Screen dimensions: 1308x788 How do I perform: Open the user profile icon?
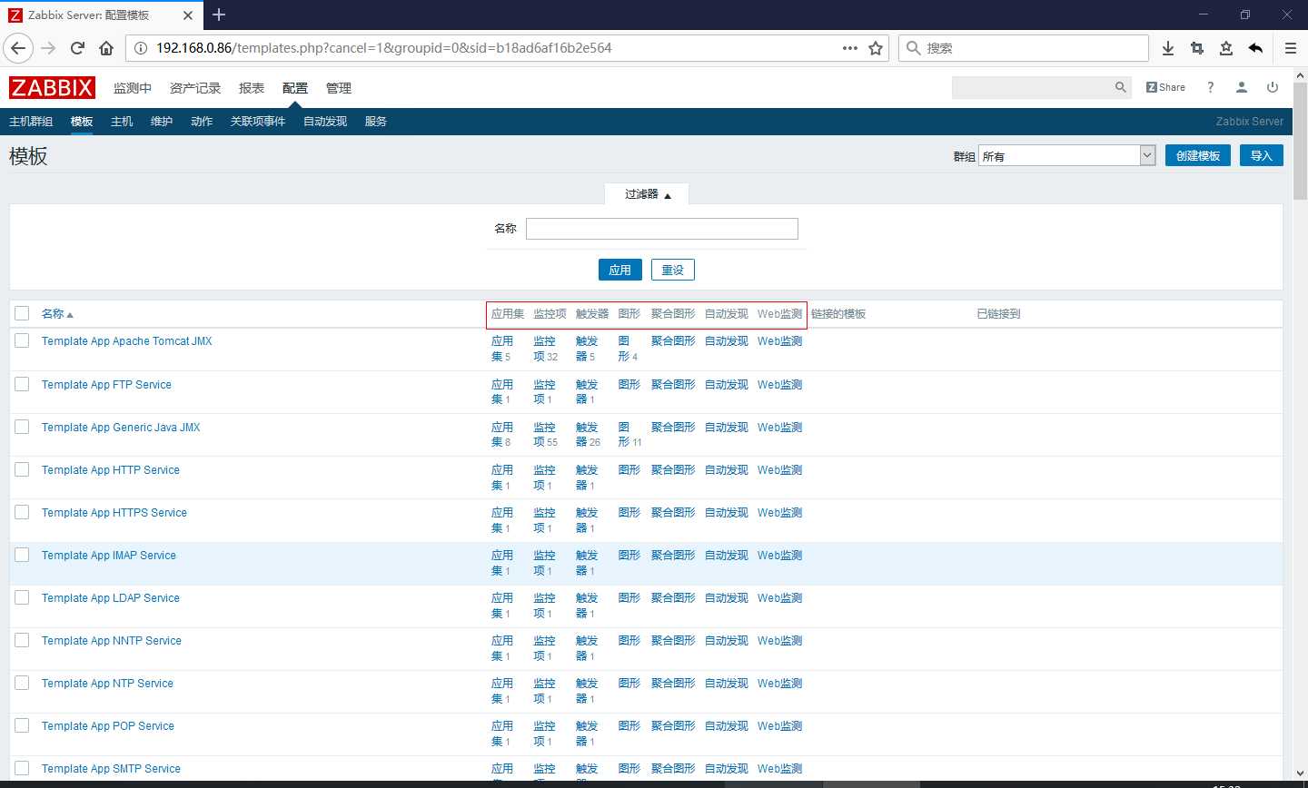click(1241, 87)
